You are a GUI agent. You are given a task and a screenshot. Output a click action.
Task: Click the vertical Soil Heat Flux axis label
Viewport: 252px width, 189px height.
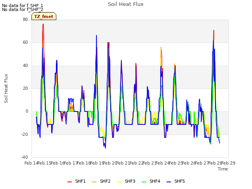(x=6, y=88)
